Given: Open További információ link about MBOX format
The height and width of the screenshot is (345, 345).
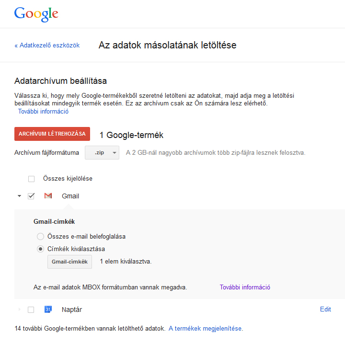Looking at the screenshot, I should [x=245, y=287].
